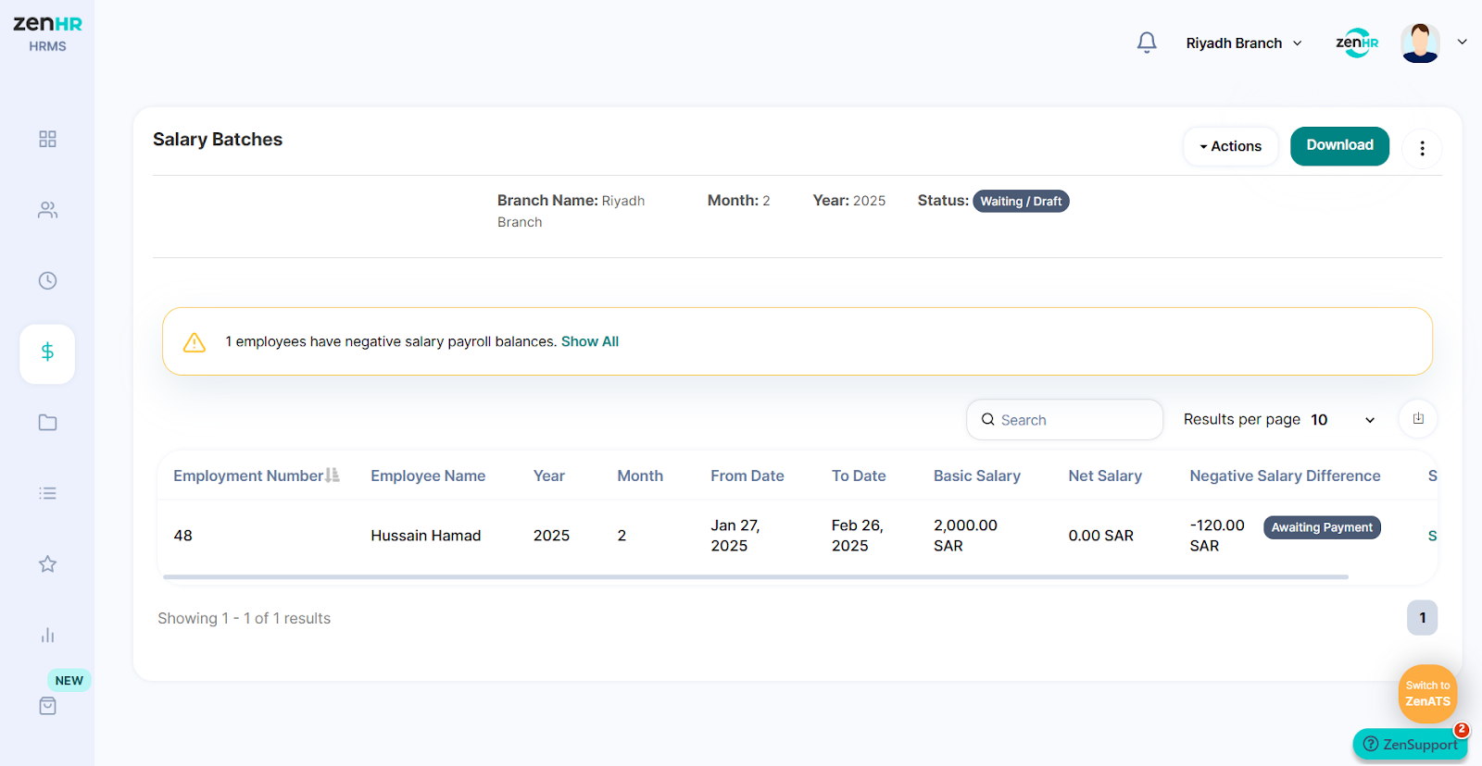Go to page 1 in pagination
This screenshot has width=1482, height=766.
pyautogui.click(x=1422, y=618)
